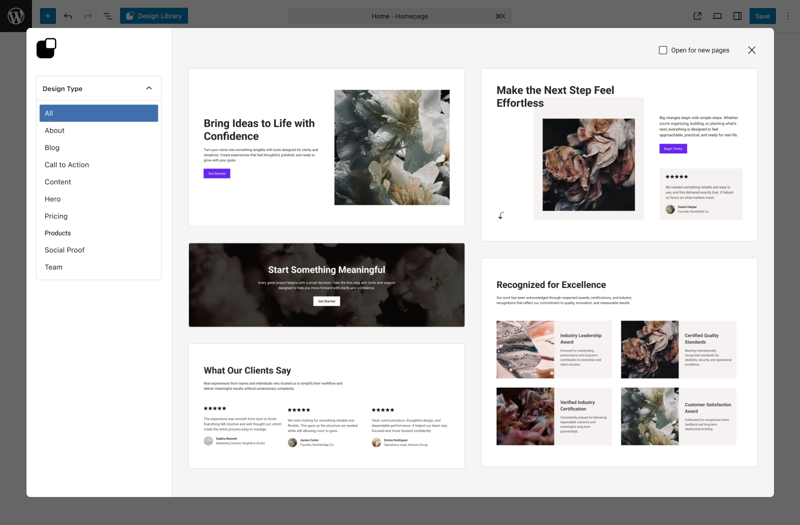Undo the last change
This screenshot has height=525, width=800.
[x=68, y=16]
